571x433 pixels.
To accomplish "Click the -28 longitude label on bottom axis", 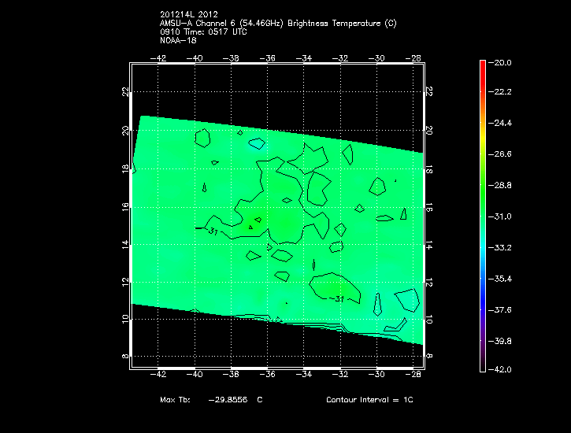I will (414, 373).
